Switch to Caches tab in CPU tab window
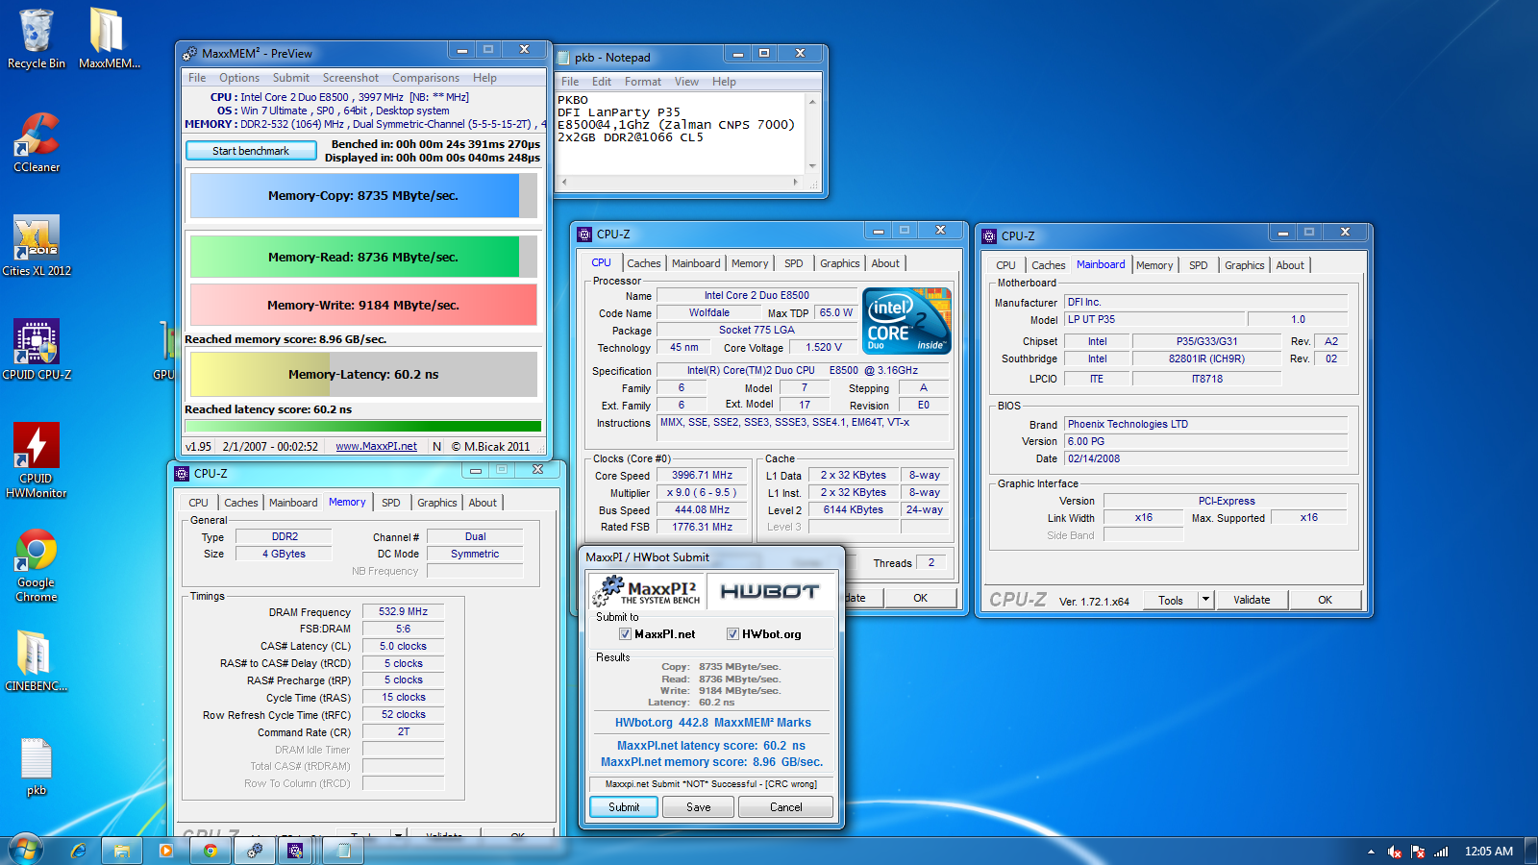 coord(644,263)
